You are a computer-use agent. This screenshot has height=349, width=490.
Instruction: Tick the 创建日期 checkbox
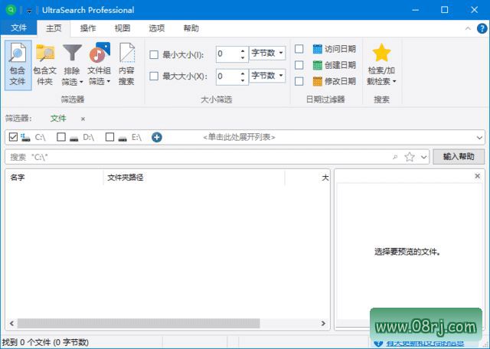[x=299, y=65]
